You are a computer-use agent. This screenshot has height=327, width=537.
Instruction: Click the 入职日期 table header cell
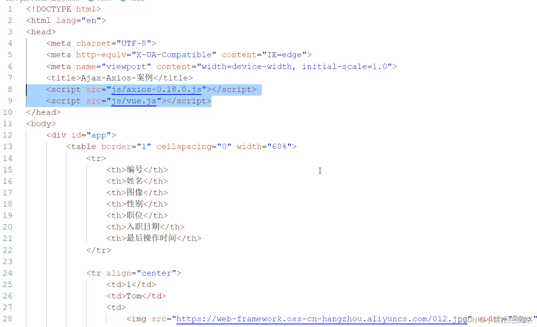coord(145,227)
